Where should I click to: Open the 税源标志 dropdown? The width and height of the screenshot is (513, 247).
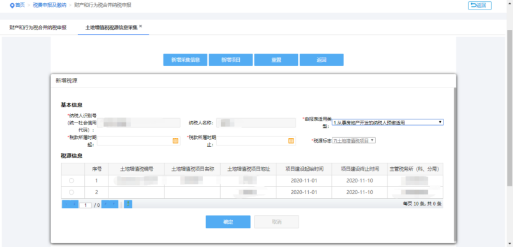coord(354,140)
